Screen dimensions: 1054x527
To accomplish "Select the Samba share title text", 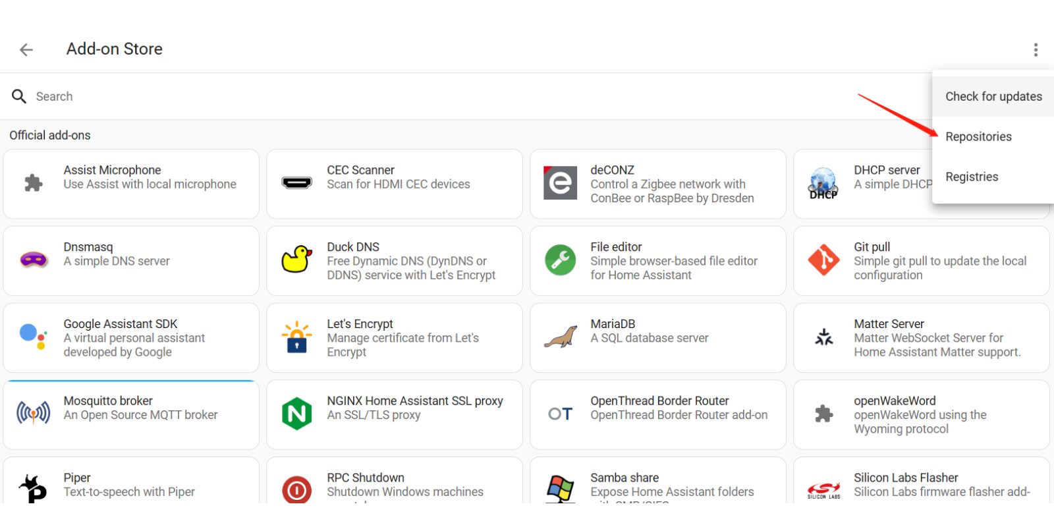I will point(624,478).
